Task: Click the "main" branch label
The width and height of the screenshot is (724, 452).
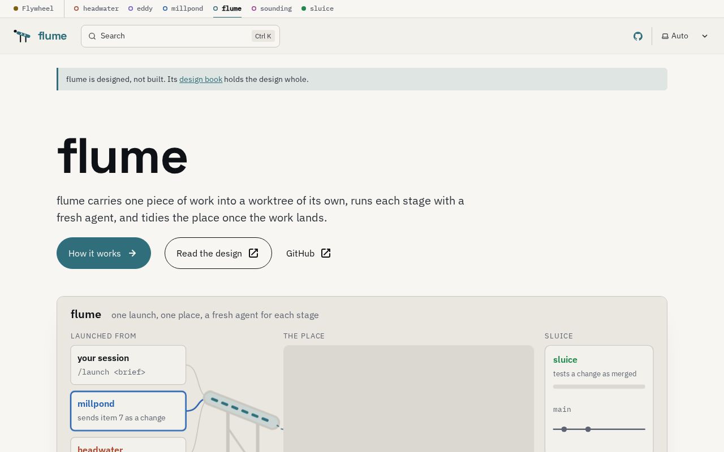Action: tap(562, 409)
